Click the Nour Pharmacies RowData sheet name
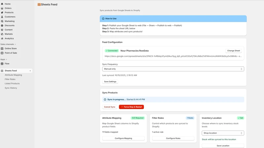The height and width of the screenshot is (148, 264). point(135,51)
